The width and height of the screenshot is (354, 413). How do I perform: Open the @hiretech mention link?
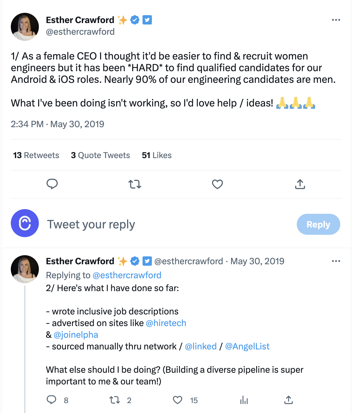pyautogui.click(x=166, y=323)
